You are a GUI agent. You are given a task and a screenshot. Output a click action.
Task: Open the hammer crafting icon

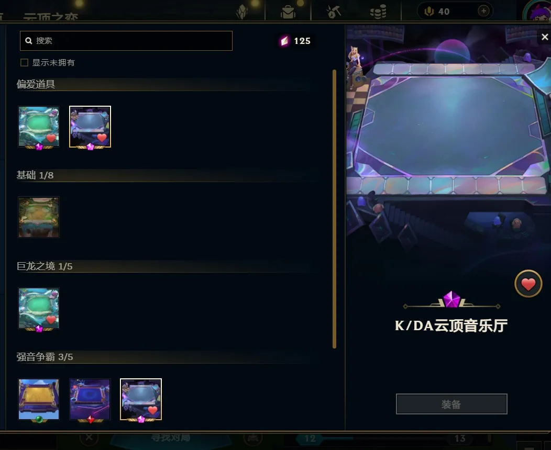(334, 12)
